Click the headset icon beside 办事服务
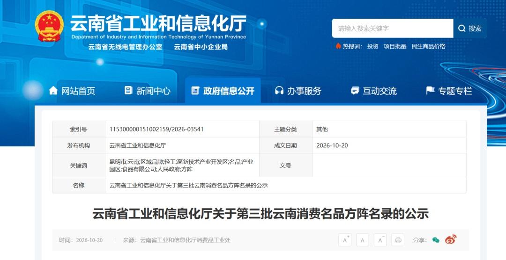The height and width of the screenshot is (260, 506). tap(279, 91)
